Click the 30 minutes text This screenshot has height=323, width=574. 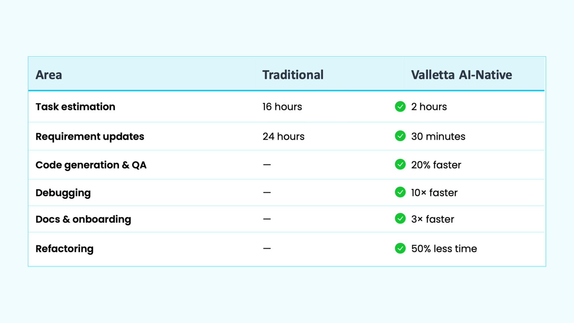pos(438,137)
